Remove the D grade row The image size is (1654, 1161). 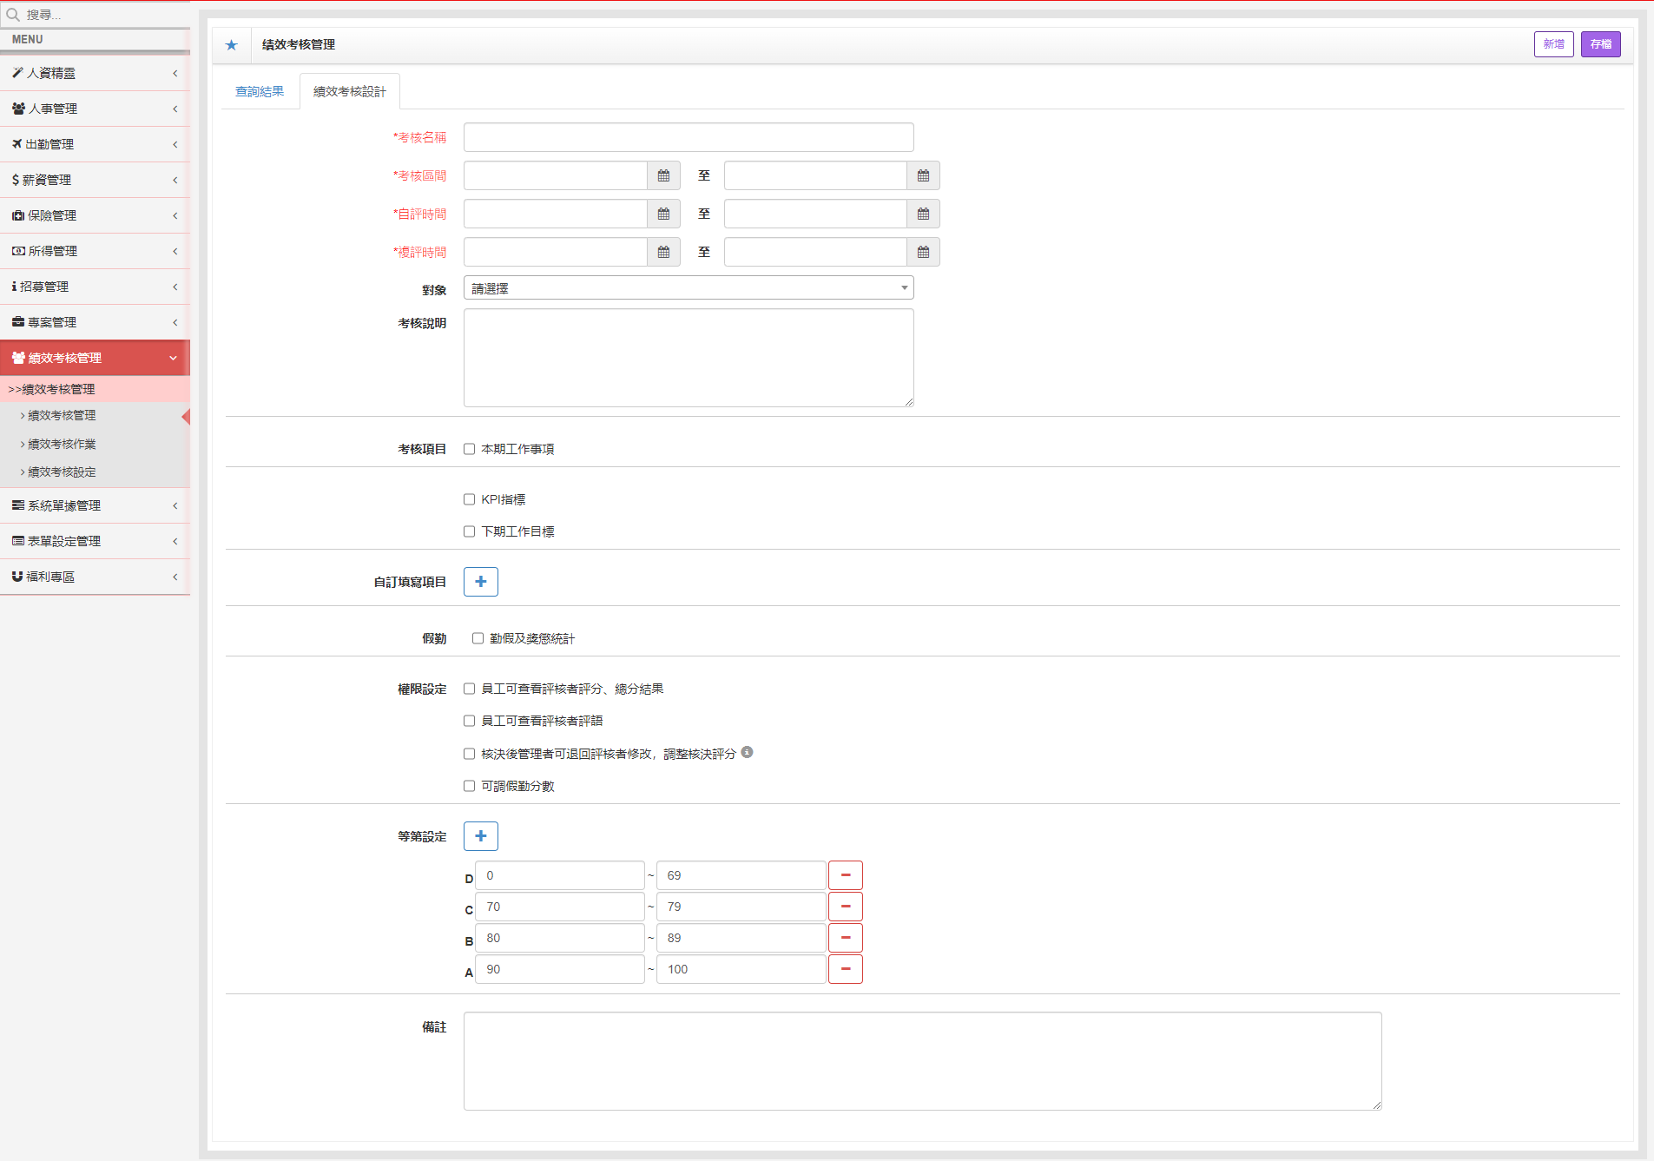pos(846,875)
